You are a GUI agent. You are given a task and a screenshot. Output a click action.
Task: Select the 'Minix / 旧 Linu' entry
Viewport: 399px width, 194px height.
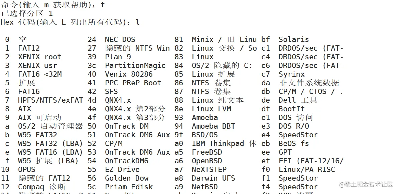(x=224, y=40)
